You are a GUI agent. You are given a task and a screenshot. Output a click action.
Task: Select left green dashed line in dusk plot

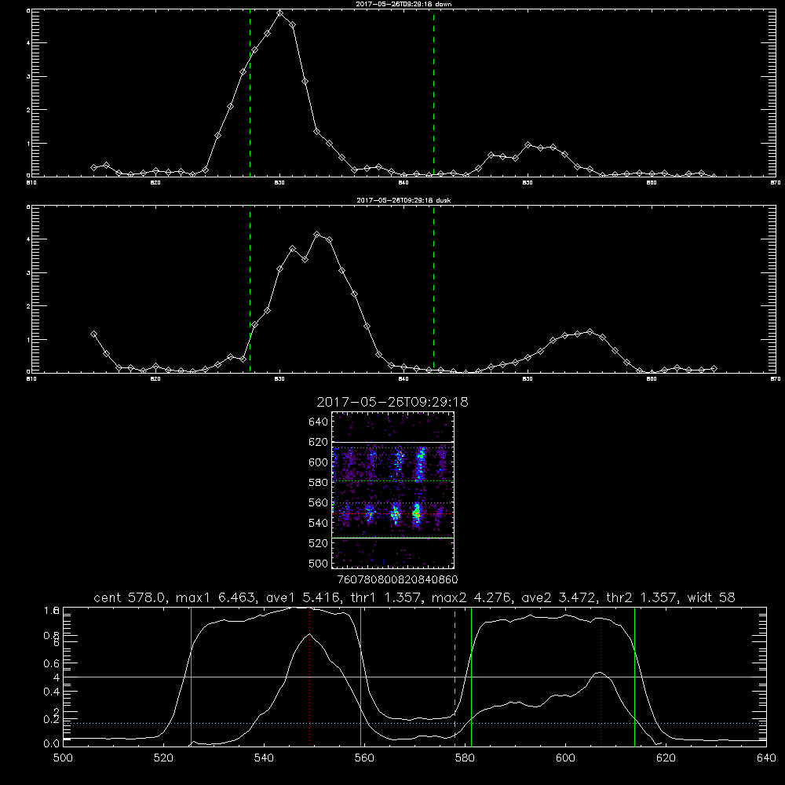click(250, 291)
